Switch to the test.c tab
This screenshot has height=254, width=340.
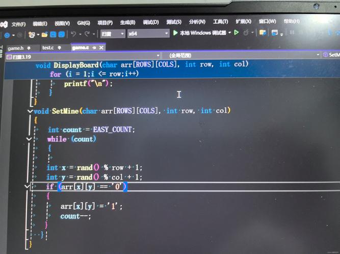pyautogui.click(x=48, y=48)
